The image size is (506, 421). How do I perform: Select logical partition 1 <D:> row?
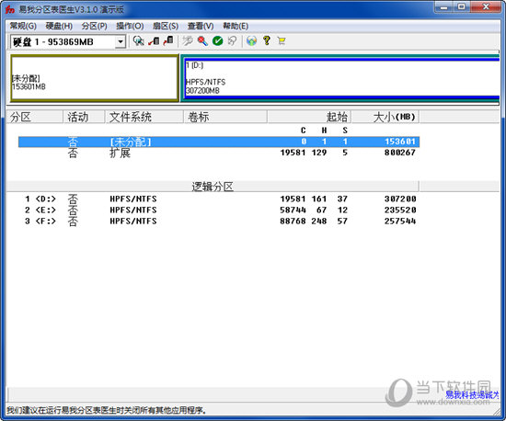coord(219,199)
